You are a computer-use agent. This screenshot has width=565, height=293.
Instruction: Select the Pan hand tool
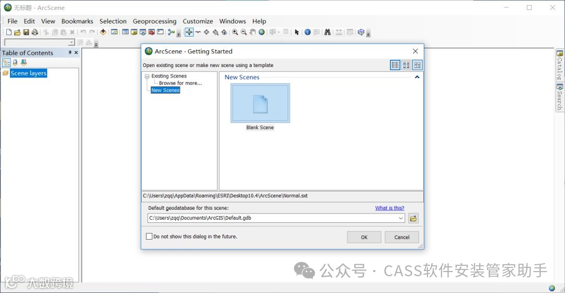click(253, 32)
